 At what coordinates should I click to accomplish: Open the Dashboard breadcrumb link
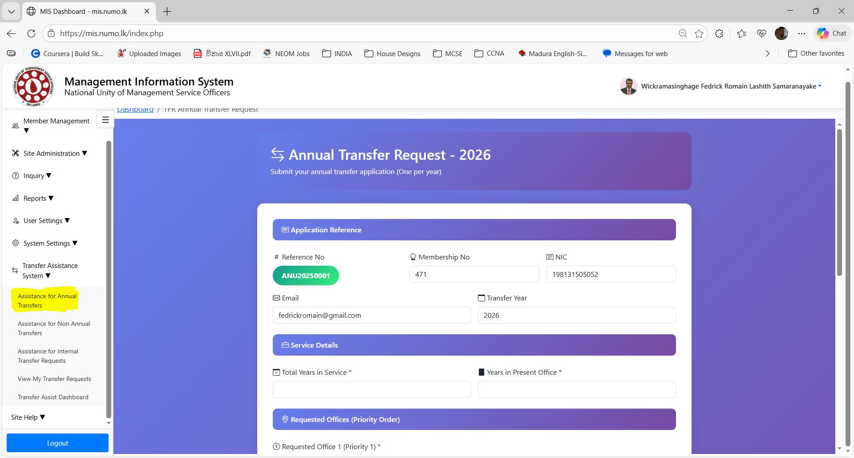pos(135,109)
